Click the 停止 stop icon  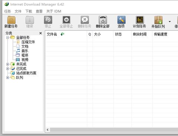click(48, 20)
